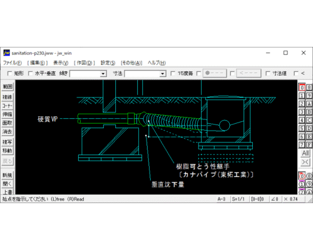Viewport: 313px width, 250px height.
Task: Enable the 15度毎 checkbox
Action: [173, 73]
